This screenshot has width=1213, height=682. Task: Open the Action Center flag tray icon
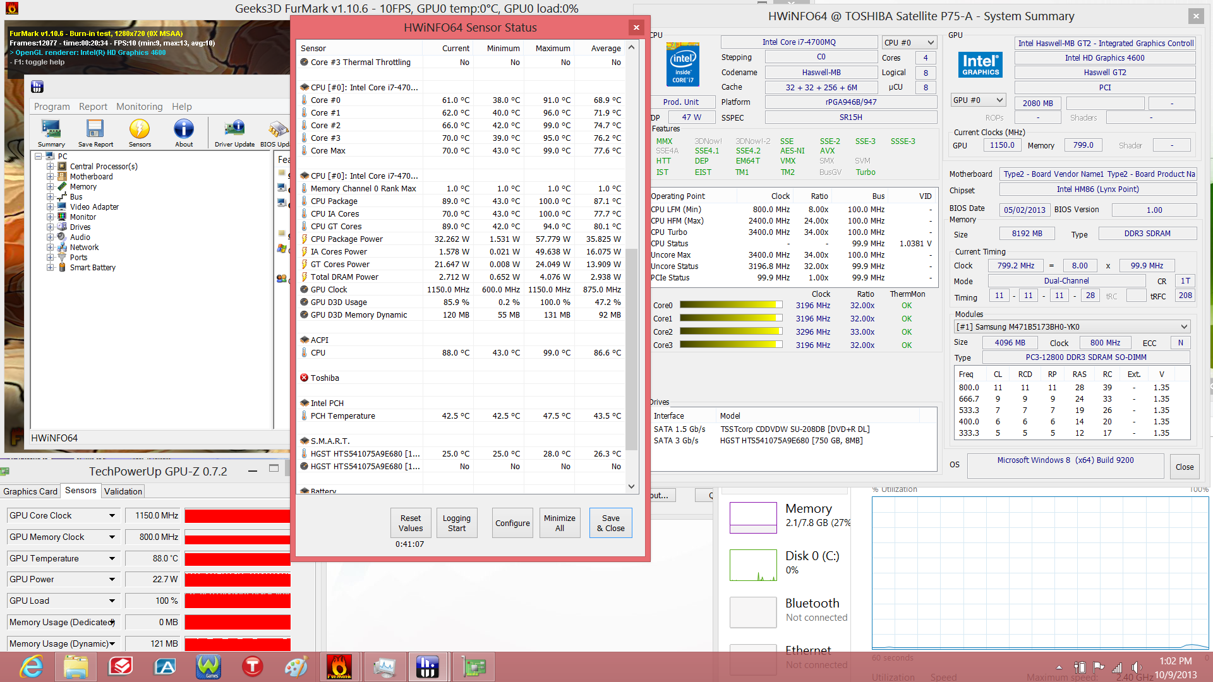pos(1099,667)
